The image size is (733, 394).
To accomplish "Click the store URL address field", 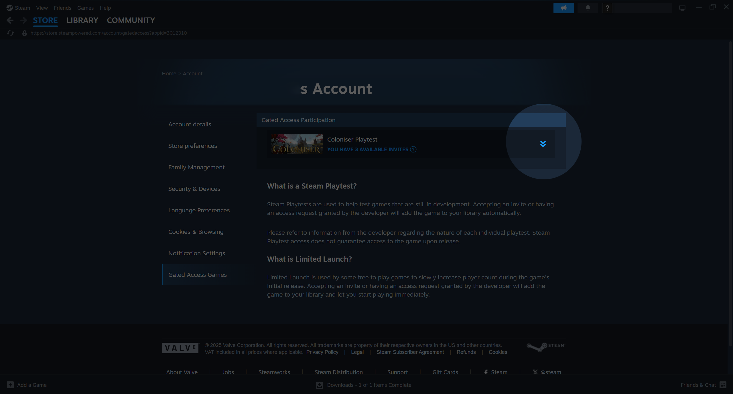I will point(109,33).
